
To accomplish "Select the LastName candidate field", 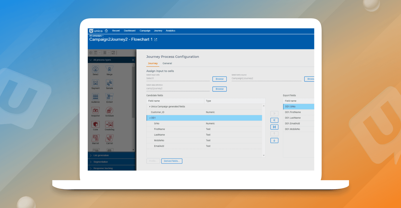I will coord(204,135).
